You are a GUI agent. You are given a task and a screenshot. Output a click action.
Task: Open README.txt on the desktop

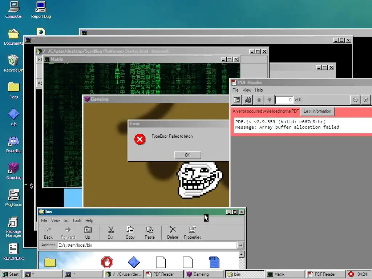[13, 252]
